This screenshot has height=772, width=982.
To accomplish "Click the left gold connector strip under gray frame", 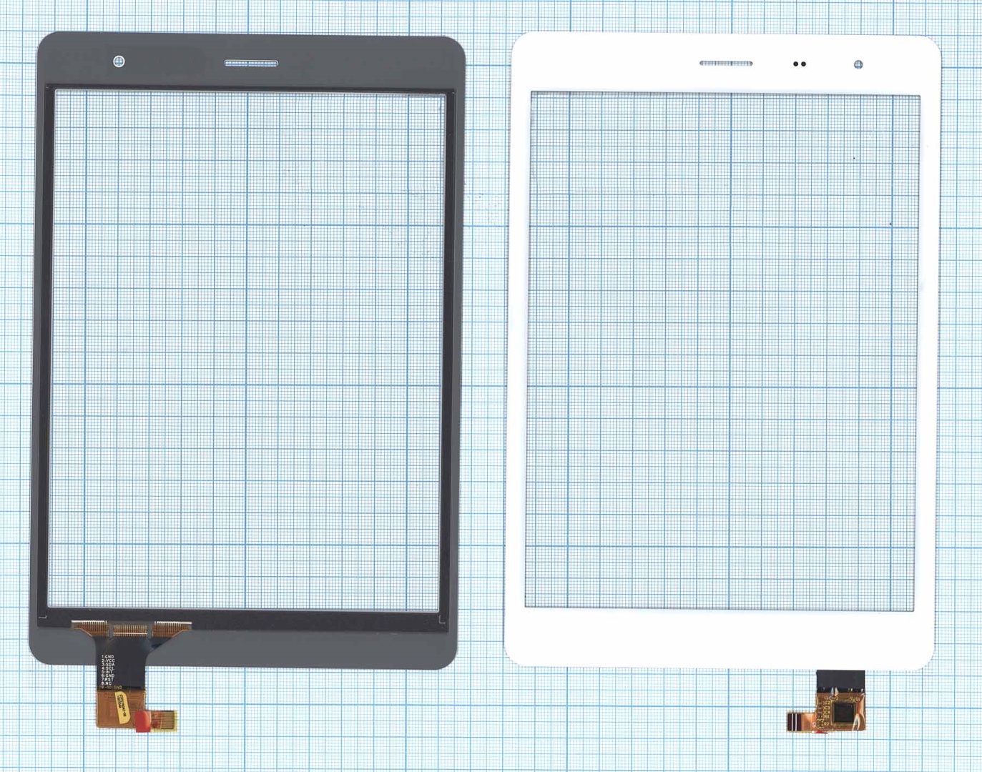I will tap(89, 628).
